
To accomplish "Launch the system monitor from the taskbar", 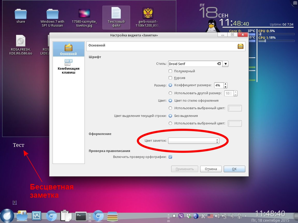I will 36,216.
